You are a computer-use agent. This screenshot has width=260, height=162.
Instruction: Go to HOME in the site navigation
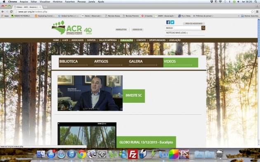(x=56, y=40)
